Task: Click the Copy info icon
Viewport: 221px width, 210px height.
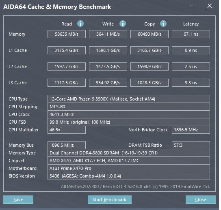Action: tap(163, 24)
